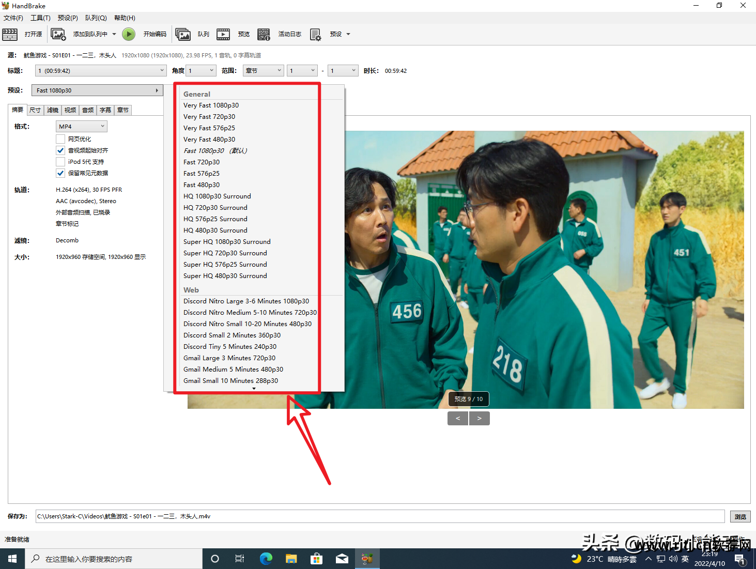Click HandBrake pineapple icon on taskbar

(x=367, y=559)
